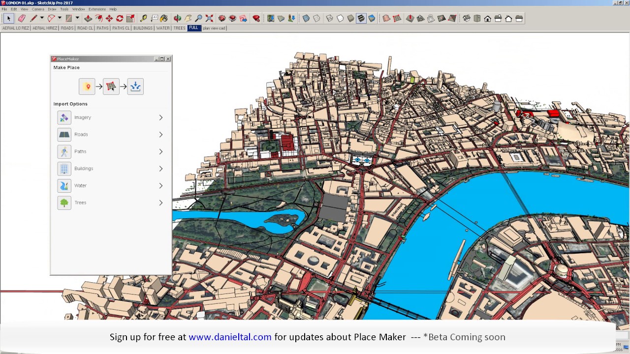Toggle X-Ray face style

306,18
